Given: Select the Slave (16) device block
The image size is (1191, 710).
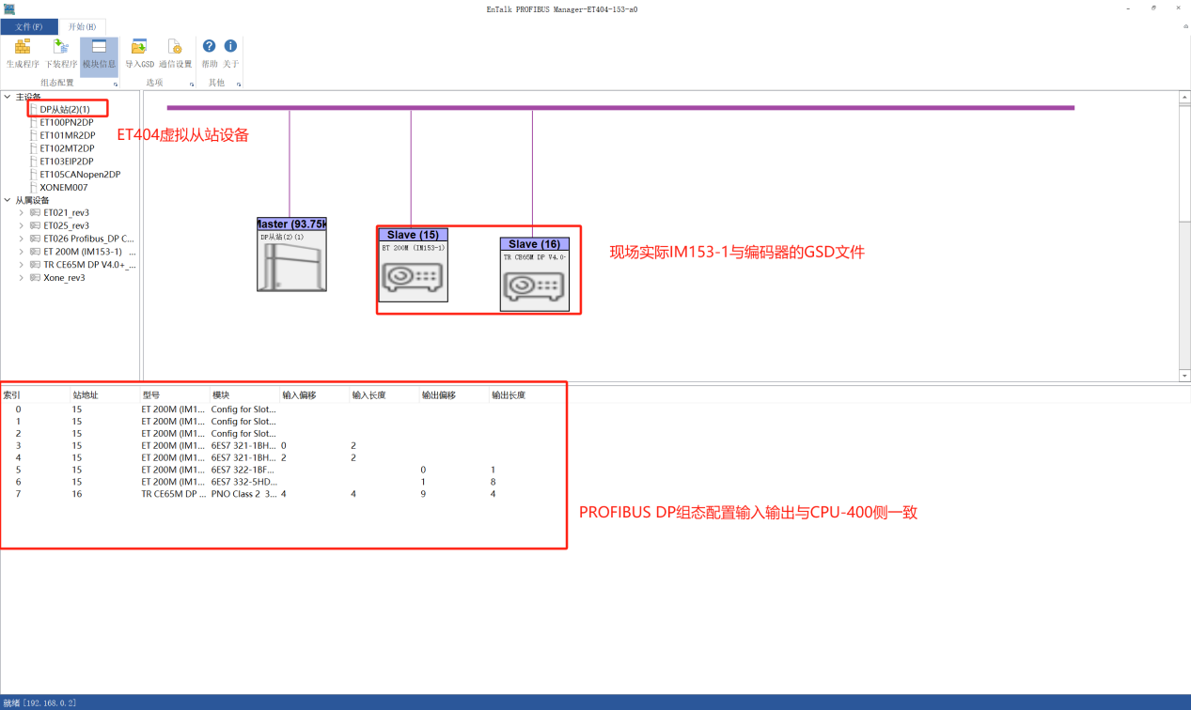Looking at the screenshot, I should pos(535,274).
